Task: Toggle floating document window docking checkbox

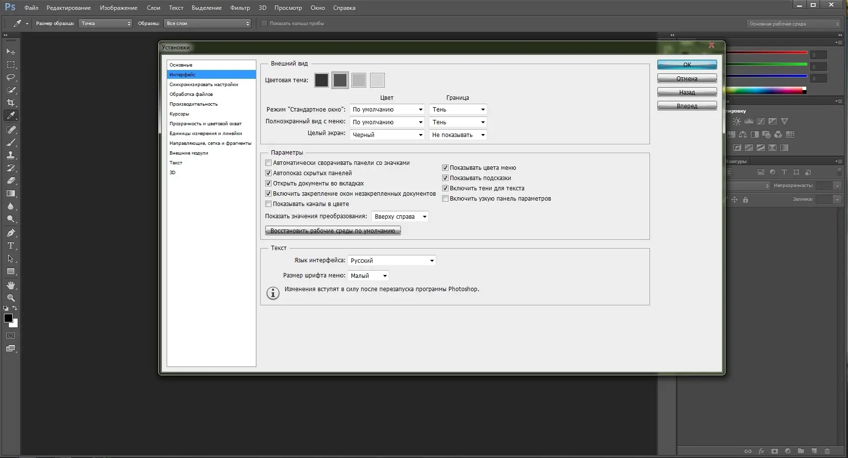Action: click(x=268, y=194)
